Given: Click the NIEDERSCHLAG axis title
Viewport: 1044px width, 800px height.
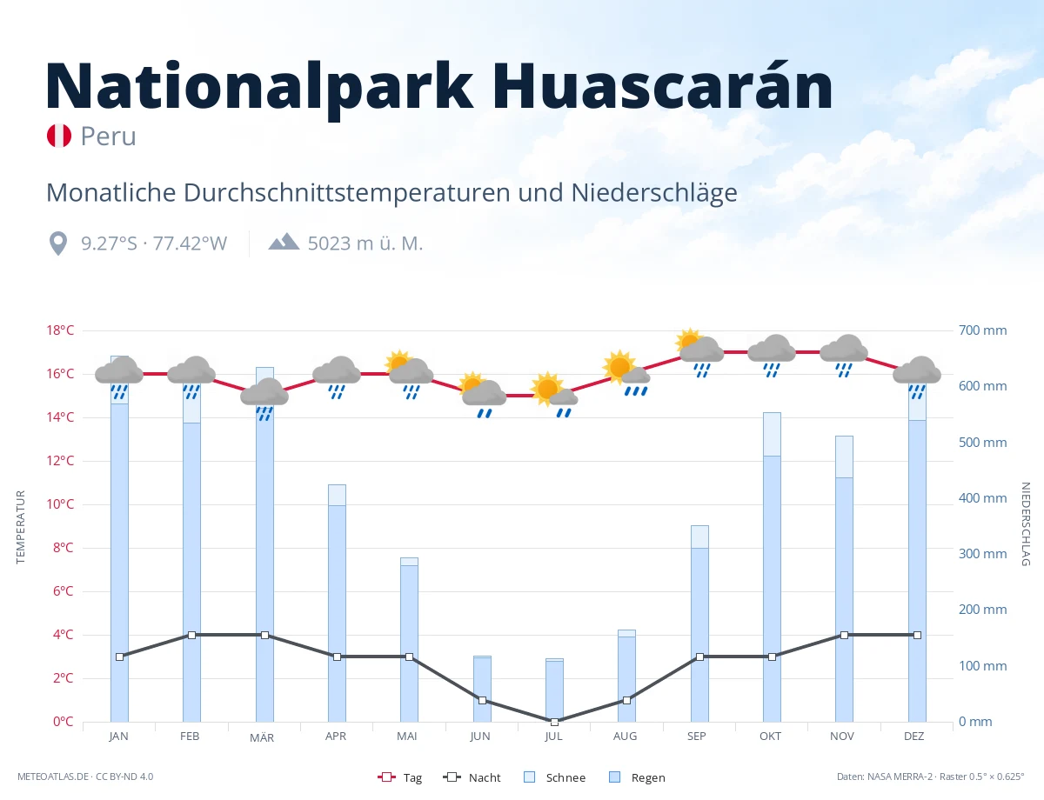Looking at the screenshot, I should (x=1025, y=524).
